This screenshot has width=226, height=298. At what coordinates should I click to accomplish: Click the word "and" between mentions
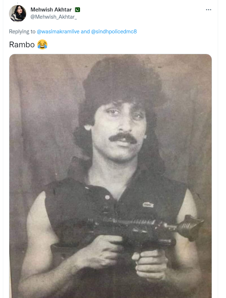point(85,32)
